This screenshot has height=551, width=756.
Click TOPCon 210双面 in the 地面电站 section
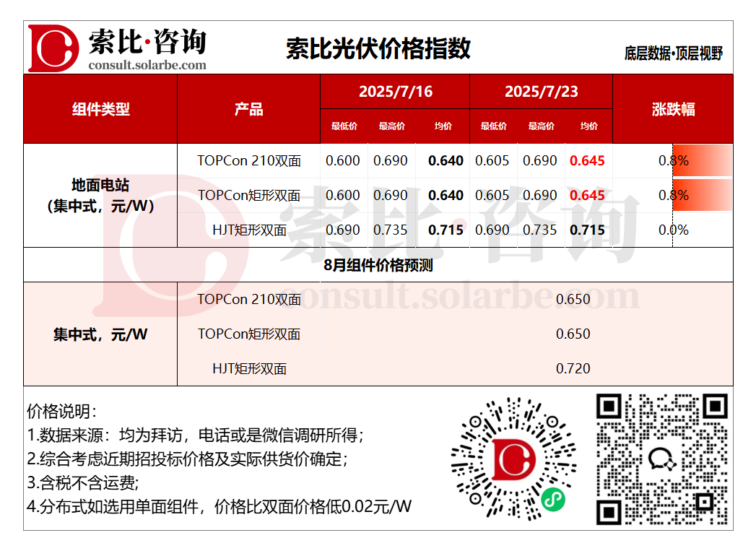click(x=249, y=160)
